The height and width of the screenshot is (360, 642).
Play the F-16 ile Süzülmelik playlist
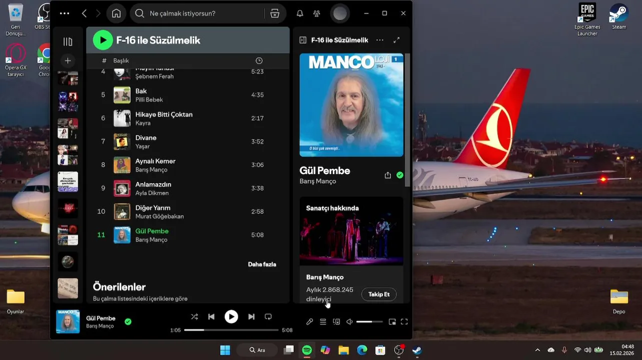103,40
